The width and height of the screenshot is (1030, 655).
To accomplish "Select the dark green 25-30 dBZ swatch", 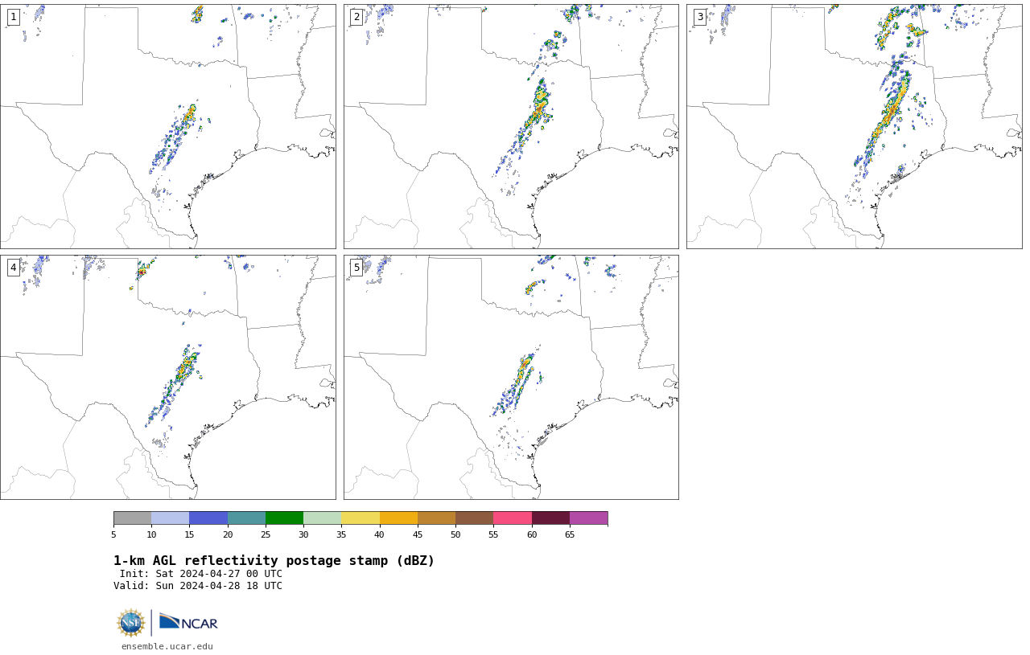I will coord(284,518).
